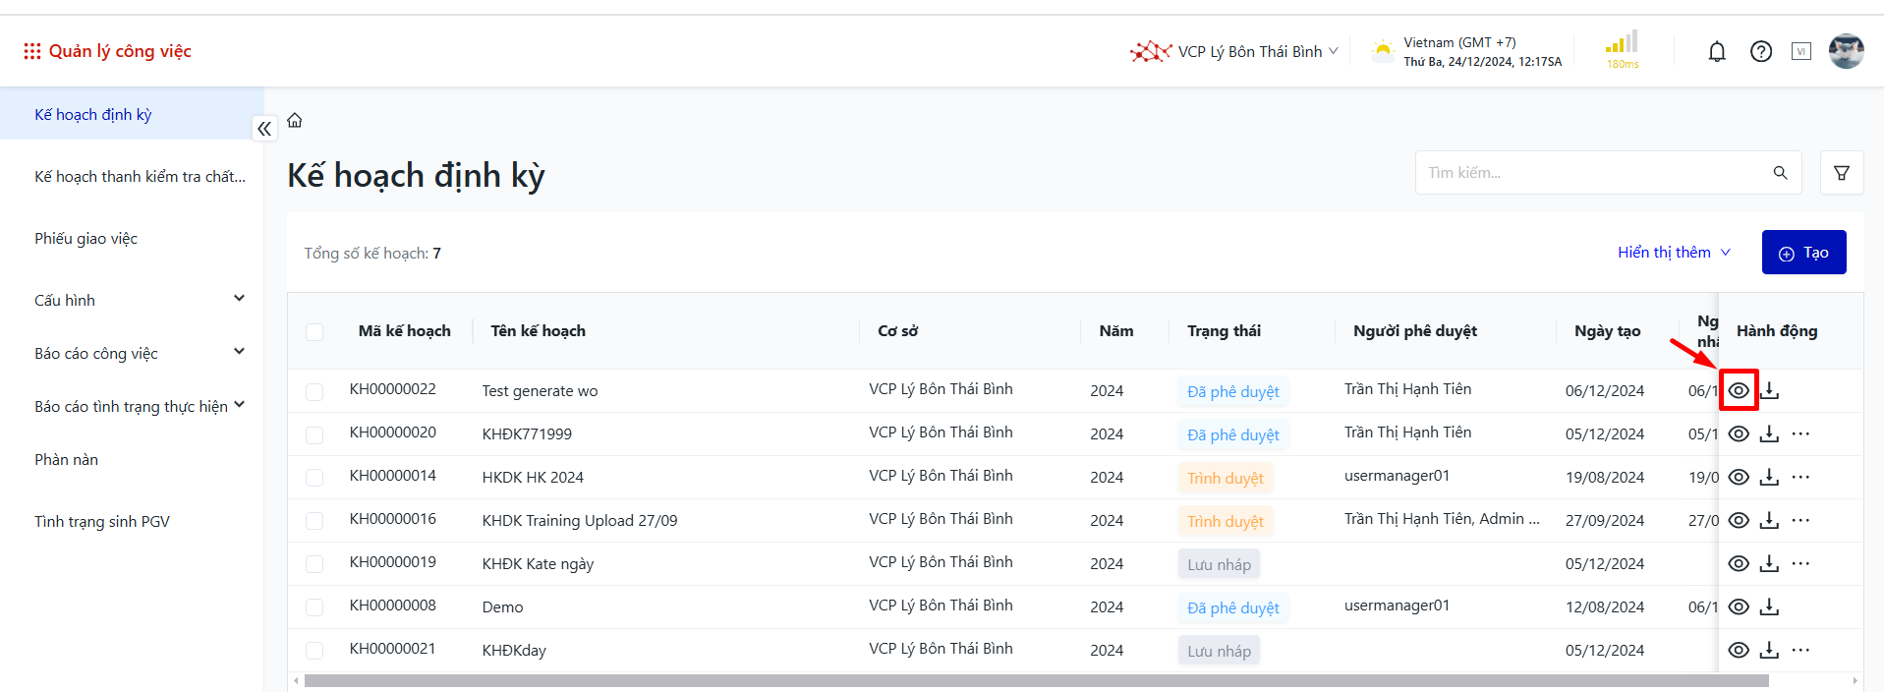The height and width of the screenshot is (692, 1884).
Task: Click the search magnifier icon
Action: click(x=1780, y=173)
